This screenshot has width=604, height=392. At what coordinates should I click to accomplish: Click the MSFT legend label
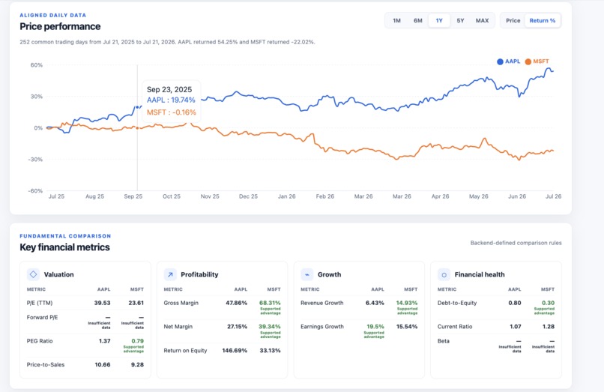coord(541,61)
